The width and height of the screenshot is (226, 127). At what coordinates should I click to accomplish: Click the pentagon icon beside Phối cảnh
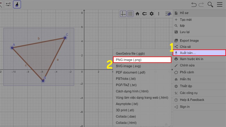tap(176, 73)
